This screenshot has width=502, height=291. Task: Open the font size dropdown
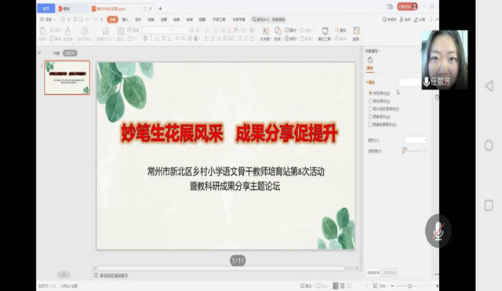pyautogui.click(x=181, y=30)
